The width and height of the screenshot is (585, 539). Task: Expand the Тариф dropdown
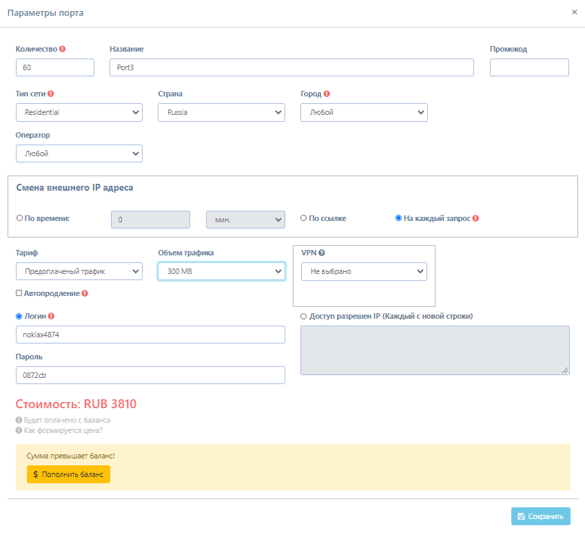click(79, 271)
